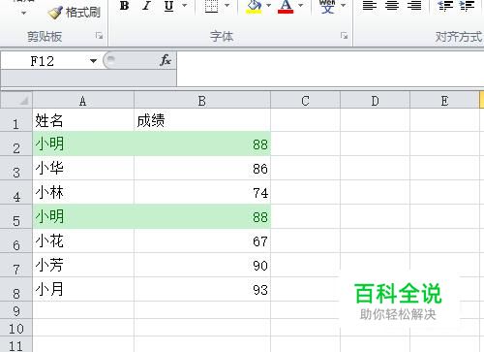Align text left

coord(370,6)
